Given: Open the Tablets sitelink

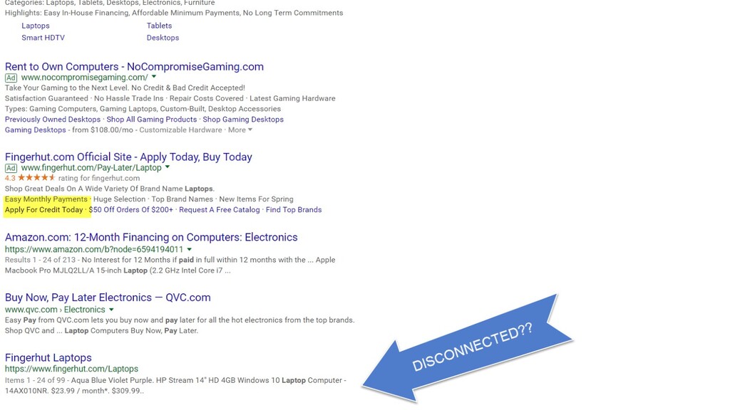Looking at the screenshot, I should [159, 26].
